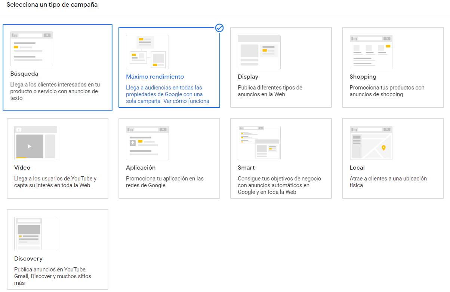This screenshot has height=292, width=450.
Task: Select Vídeo campaign description text
Action: (x=55, y=182)
